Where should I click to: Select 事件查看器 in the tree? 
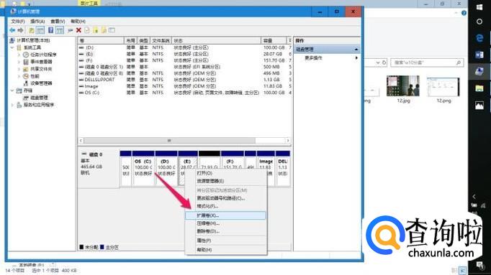point(41,62)
